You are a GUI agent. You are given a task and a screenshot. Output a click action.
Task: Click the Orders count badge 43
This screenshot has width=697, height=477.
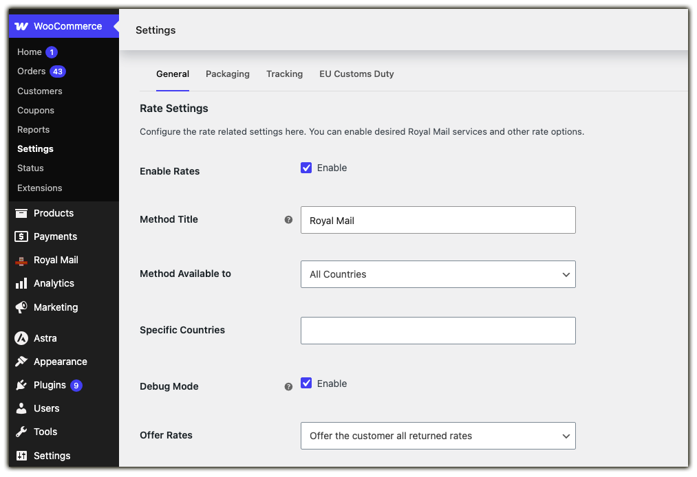click(58, 71)
